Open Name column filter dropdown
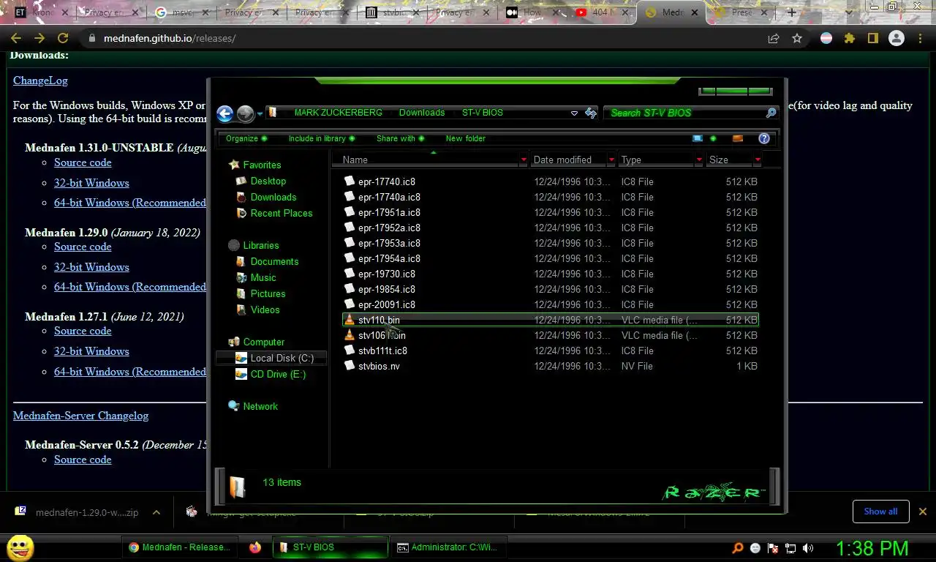This screenshot has height=562, width=936. [x=524, y=160]
